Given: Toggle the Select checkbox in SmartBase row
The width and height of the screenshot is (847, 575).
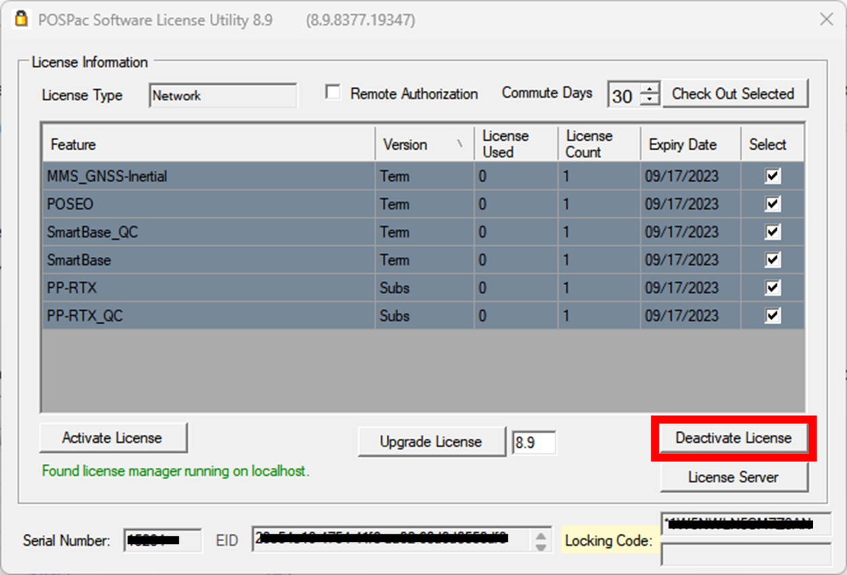Looking at the screenshot, I should click(x=773, y=259).
